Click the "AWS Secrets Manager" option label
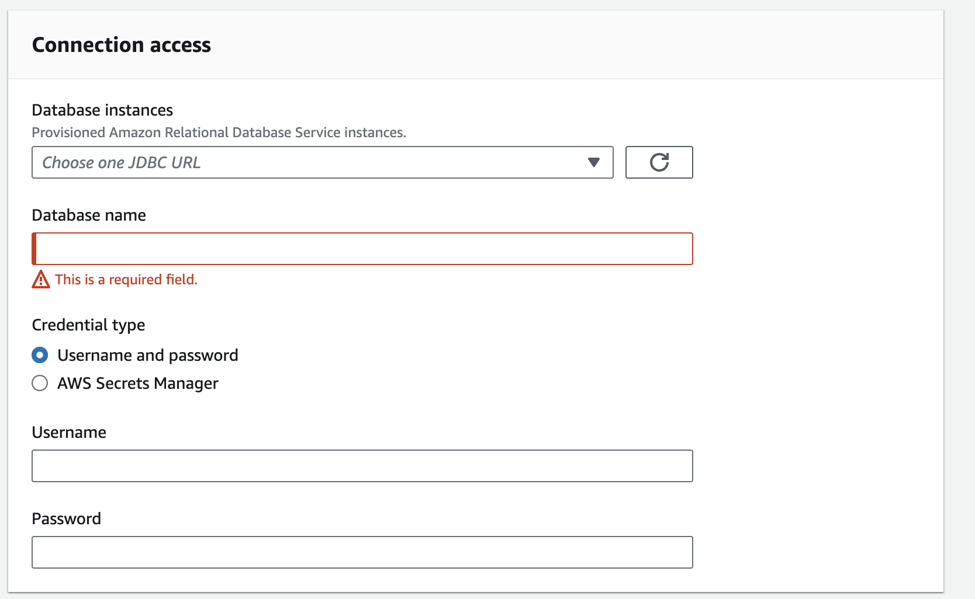Viewport: 975px width, 599px height. click(x=138, y=384)
